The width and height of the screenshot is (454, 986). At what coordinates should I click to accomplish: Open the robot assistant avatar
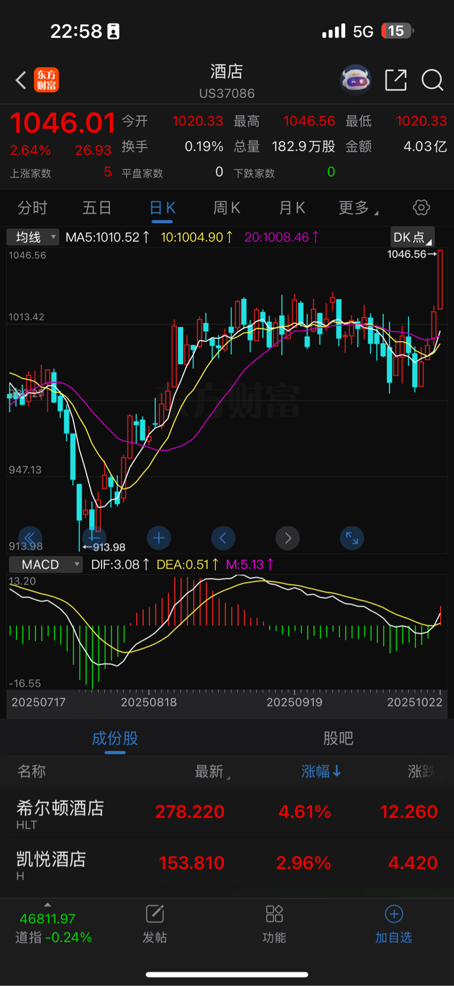pyautogui.click(x=355, y=80)
